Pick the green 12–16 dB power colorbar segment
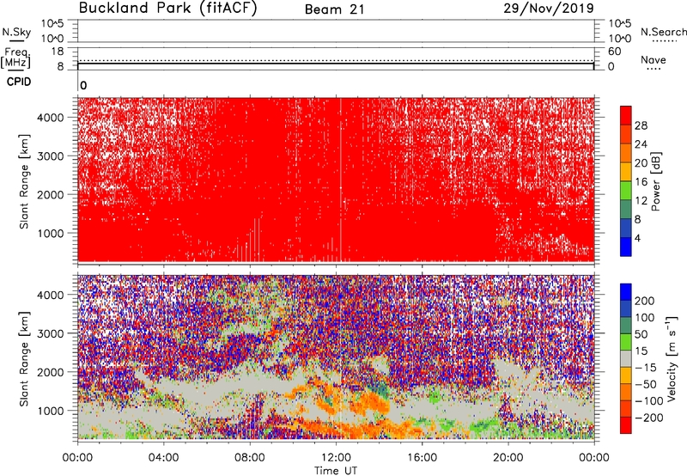Image resolution: width=687 pixels, height=476 pixels. (626, 190)
